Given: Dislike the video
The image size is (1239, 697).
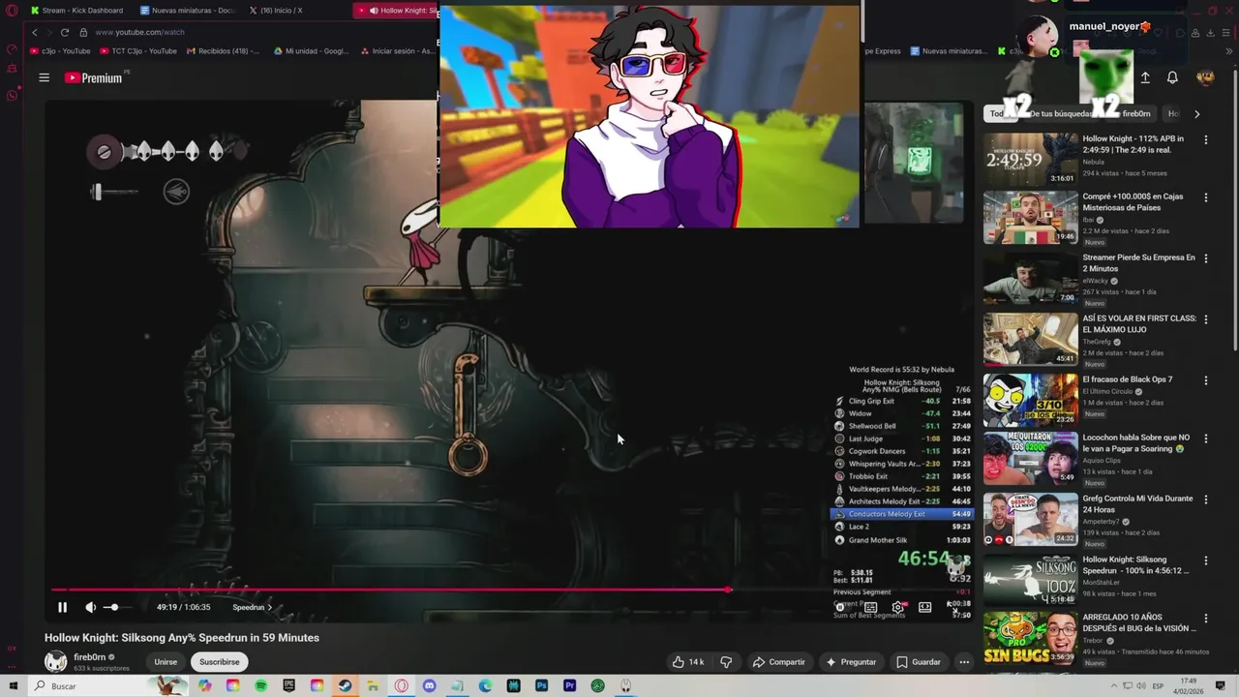Looking at the screenshot, I should pos(726,662).
